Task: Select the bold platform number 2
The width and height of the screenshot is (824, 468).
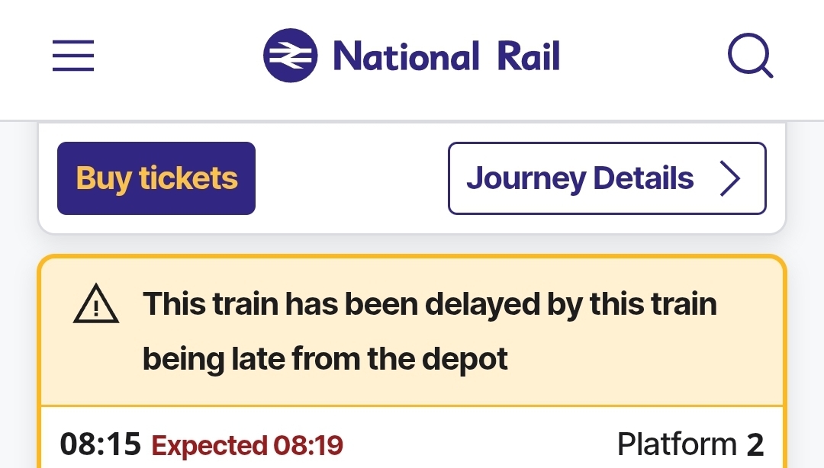Action: click(x=755, y=444)
